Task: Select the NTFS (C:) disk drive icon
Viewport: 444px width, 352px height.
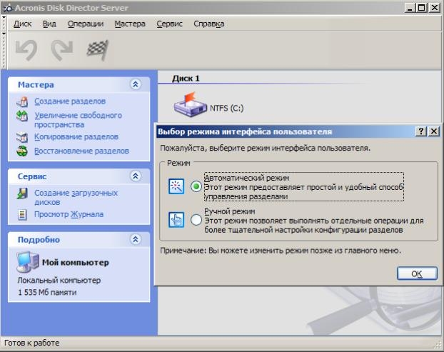Action: (191, 105)
